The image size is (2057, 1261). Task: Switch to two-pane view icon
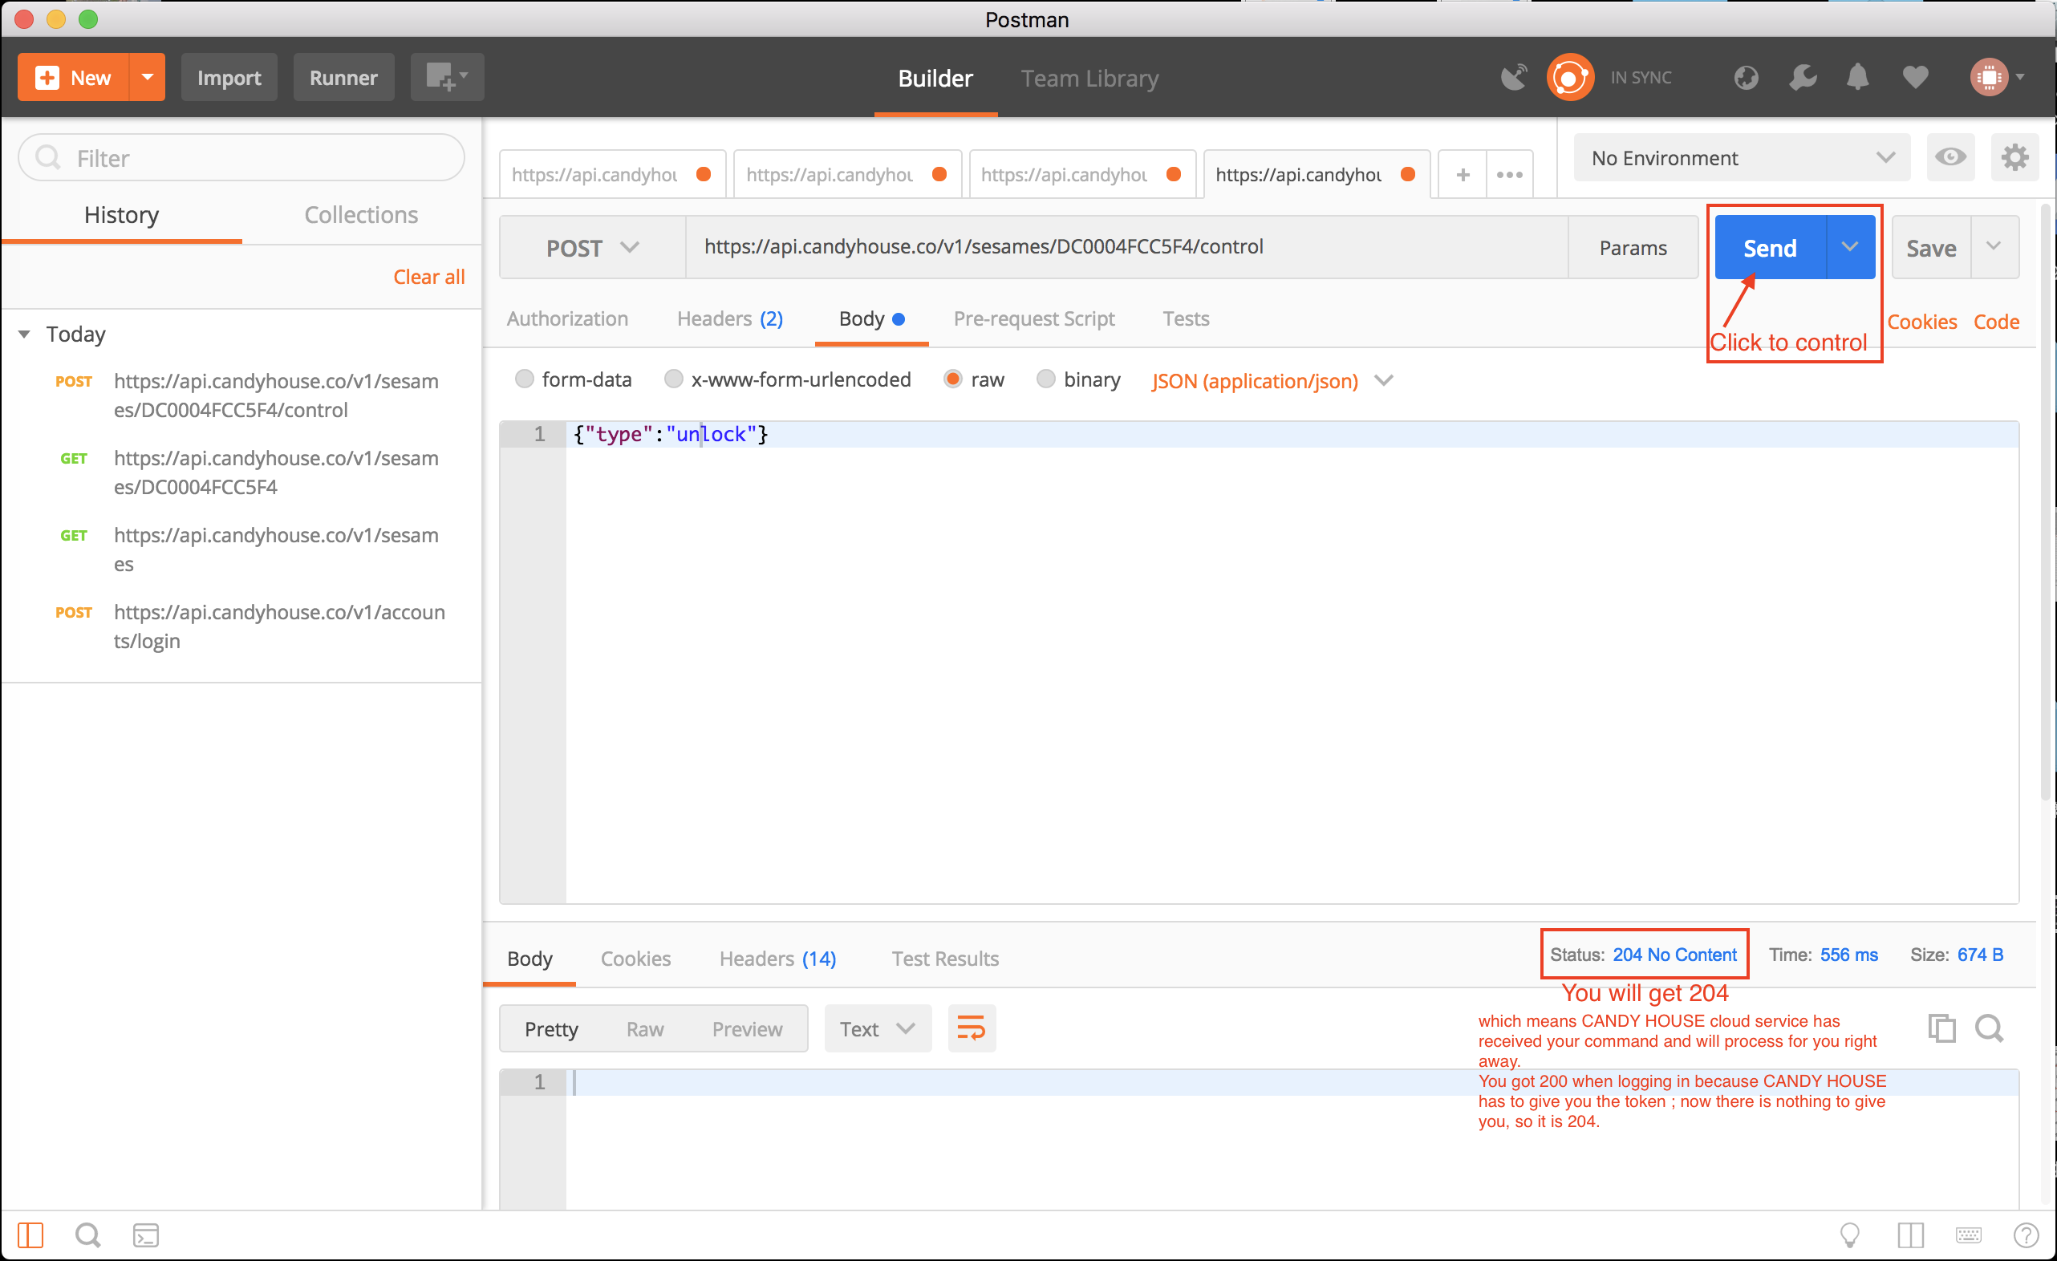point(1910,1235)
